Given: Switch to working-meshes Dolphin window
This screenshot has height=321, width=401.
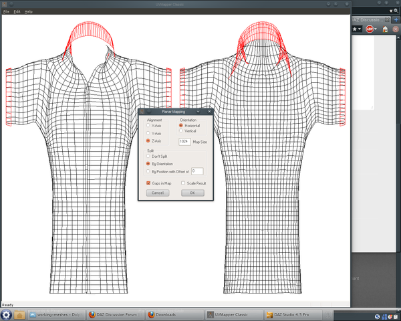Looking at the screenshot, I should (x=55, y=314).
